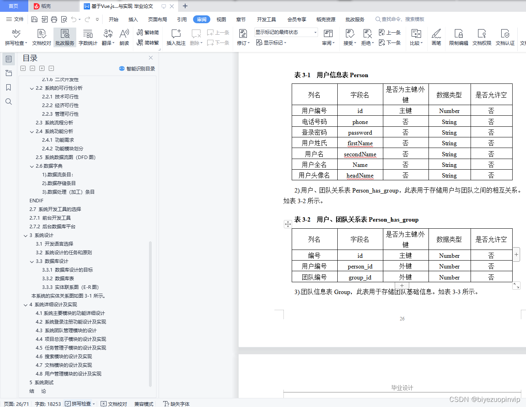
Task: Open the 显示标记的最终状态 dropdown
Action: tap(286, 32)
